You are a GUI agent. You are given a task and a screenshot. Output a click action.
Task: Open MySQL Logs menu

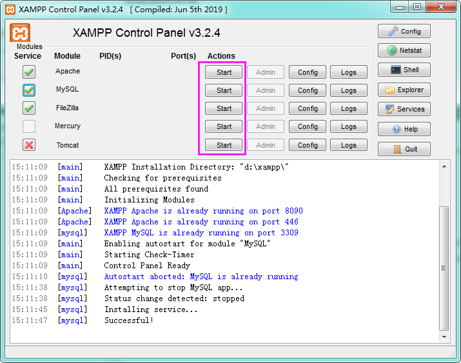[349, 90]
